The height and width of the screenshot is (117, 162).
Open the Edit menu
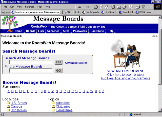12,7
